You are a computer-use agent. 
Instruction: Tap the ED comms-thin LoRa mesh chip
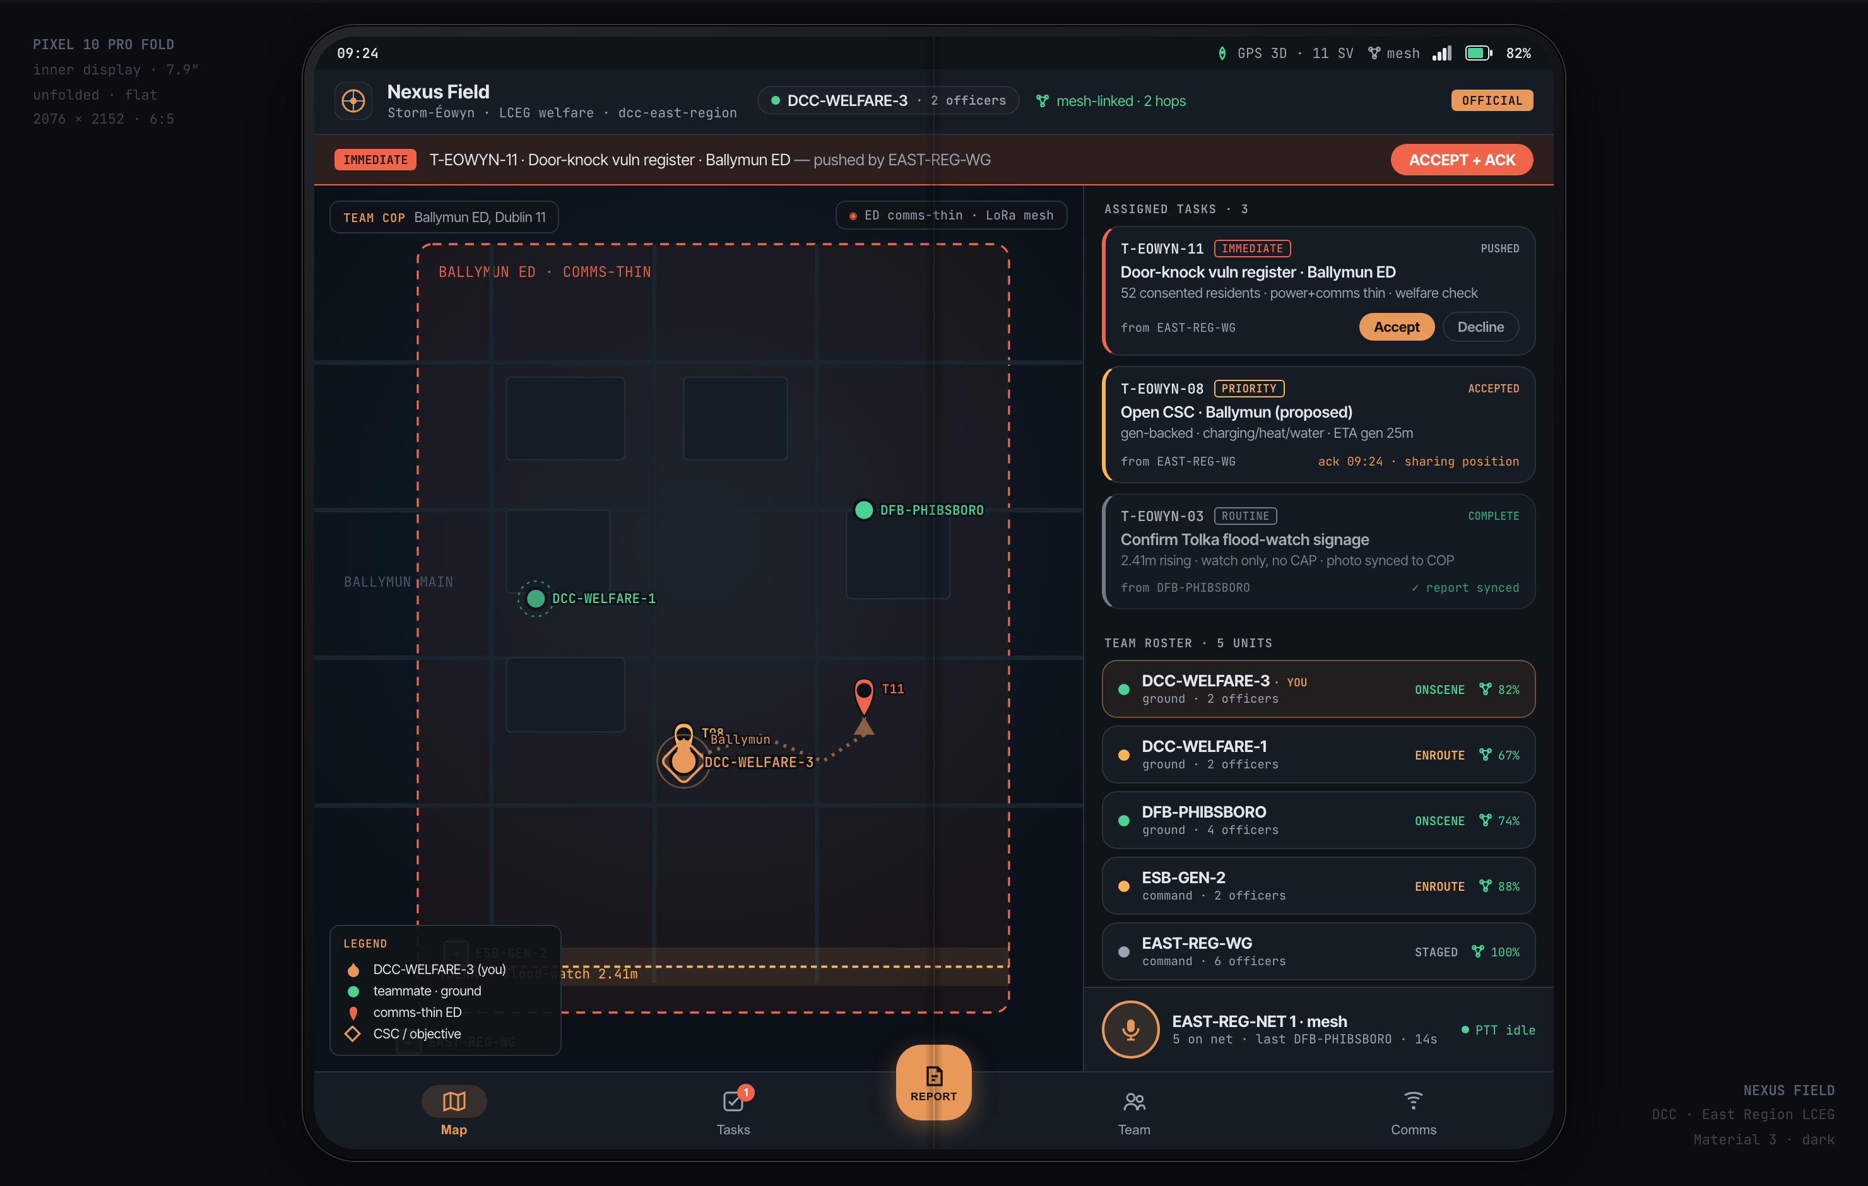coord(951,216)
